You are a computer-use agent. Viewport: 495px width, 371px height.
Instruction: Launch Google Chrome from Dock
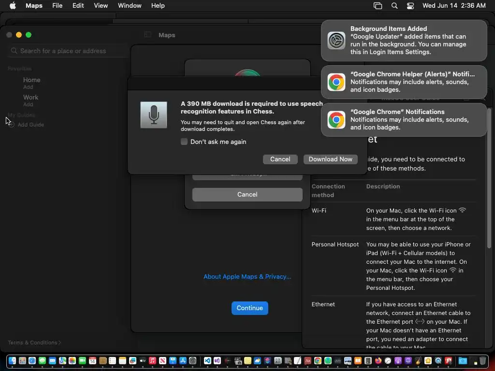(x=318, y=360)
